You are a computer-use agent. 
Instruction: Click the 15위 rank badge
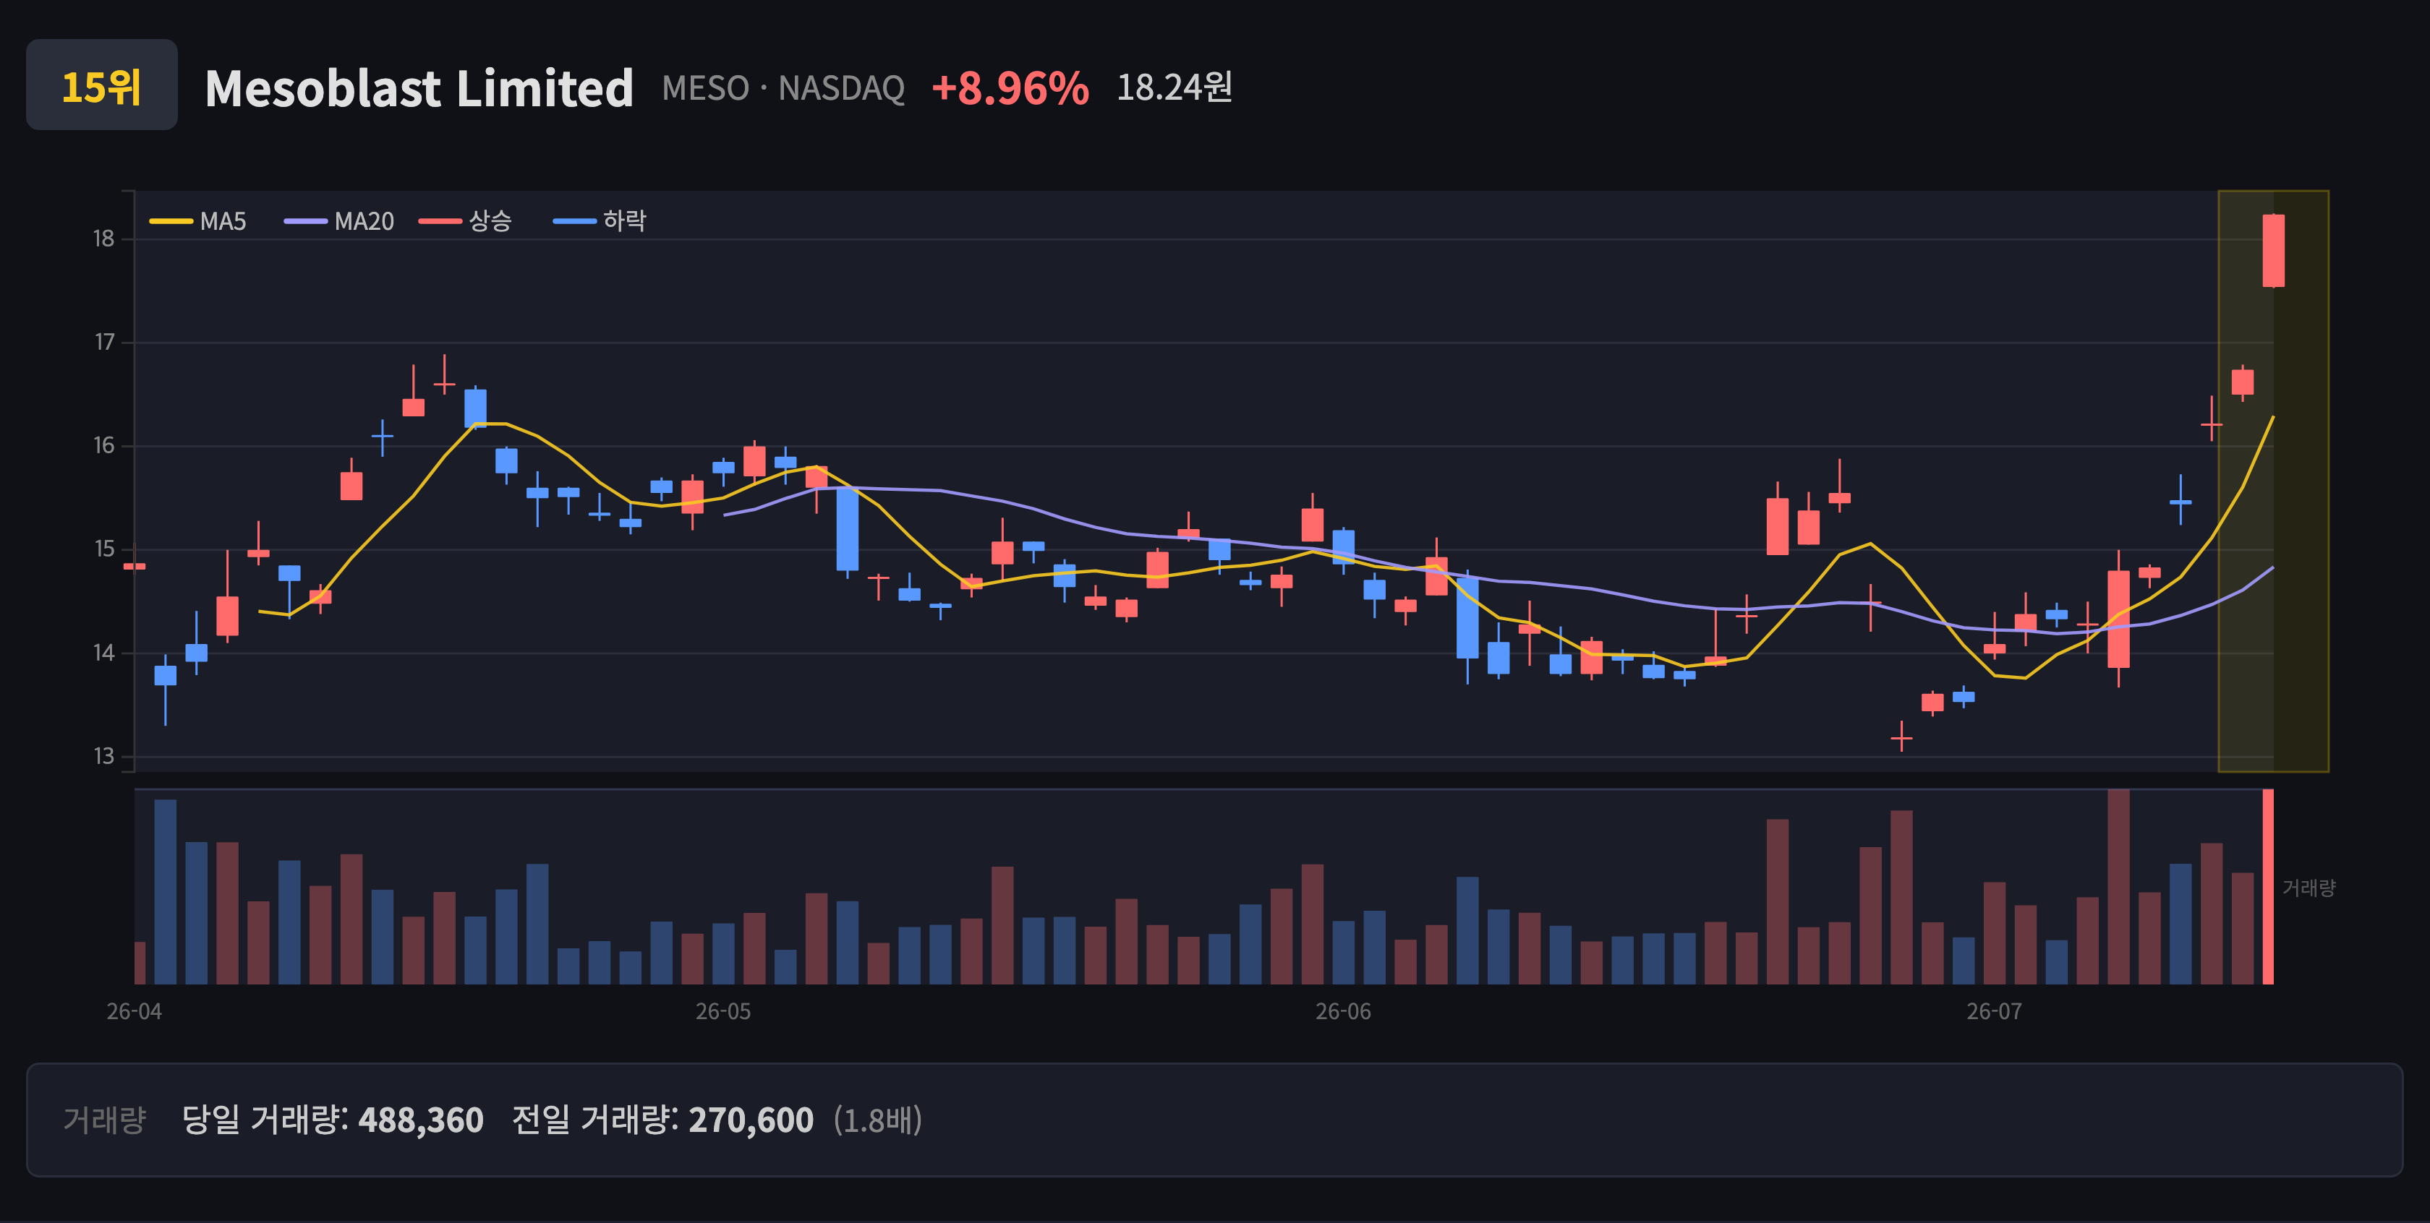click(x=102, y=85)
